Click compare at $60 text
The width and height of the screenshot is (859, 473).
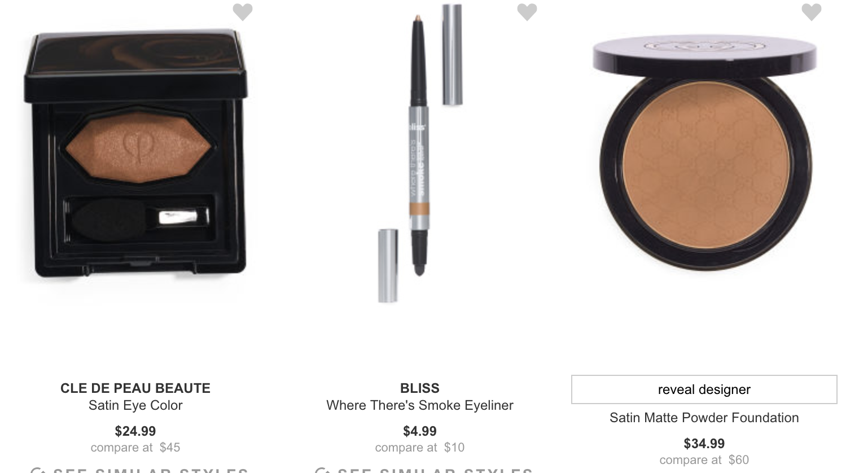click(x=704, y=460)
